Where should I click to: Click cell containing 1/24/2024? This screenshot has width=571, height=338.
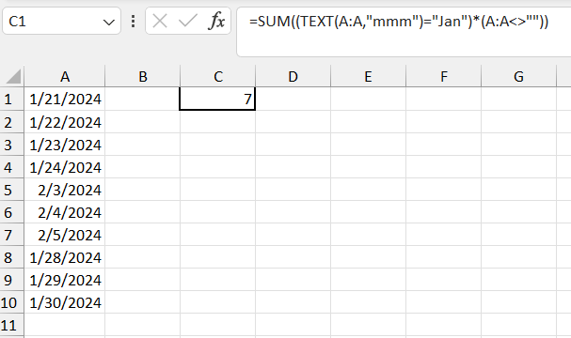(x=65, y=167)
